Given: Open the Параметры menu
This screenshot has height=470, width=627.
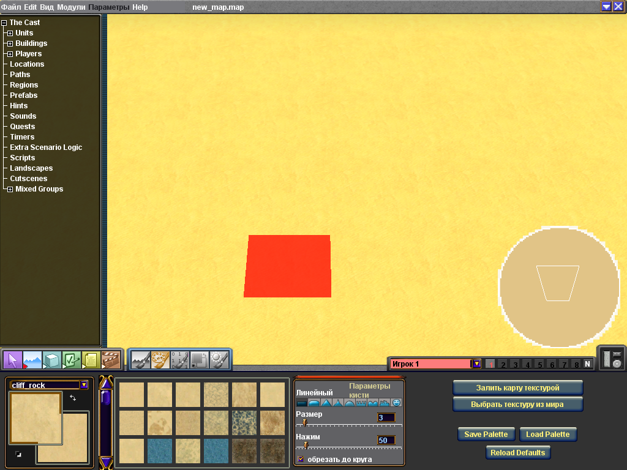Looking at the screenshot, I should point(109,7).
